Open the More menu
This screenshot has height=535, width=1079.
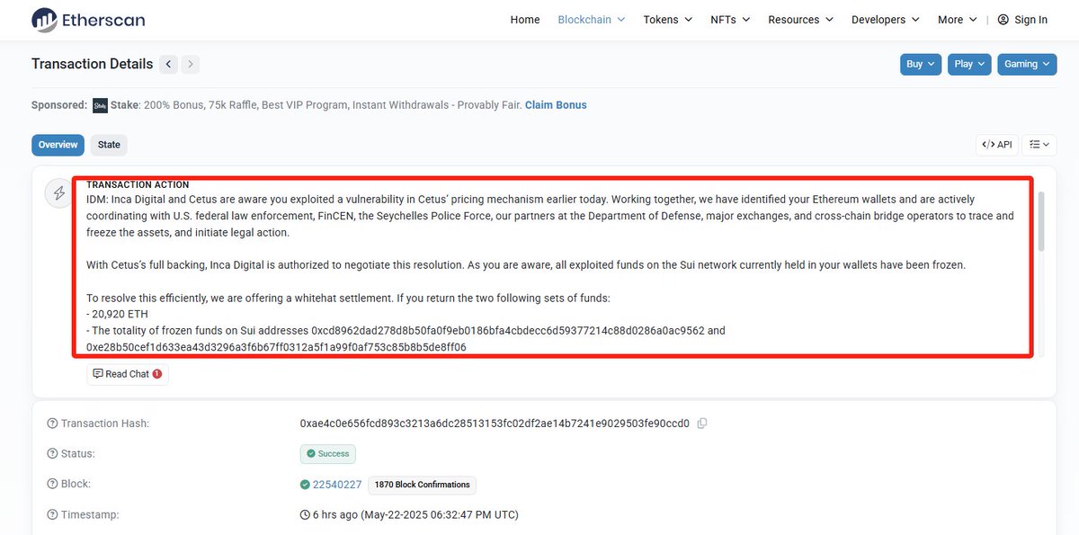[958, 20]
